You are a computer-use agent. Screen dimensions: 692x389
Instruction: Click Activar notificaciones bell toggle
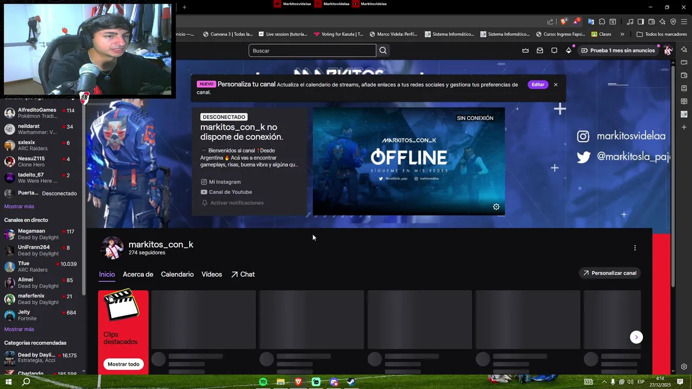click(x=232, y=203)
